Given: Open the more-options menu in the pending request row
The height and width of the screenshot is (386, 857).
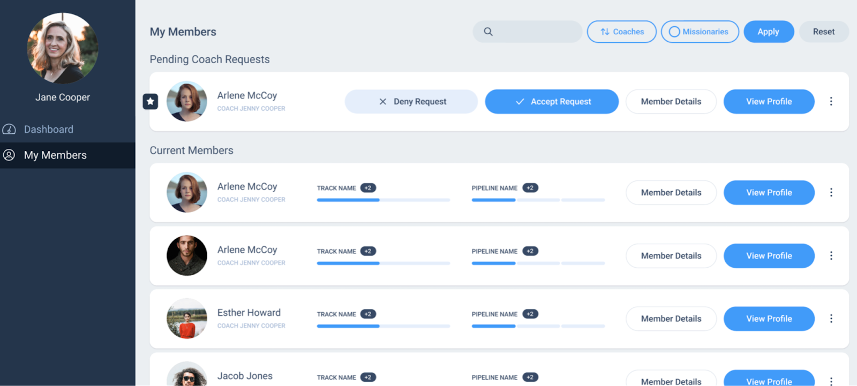Looking at the screenshot, I should click(x=831, y=101).
